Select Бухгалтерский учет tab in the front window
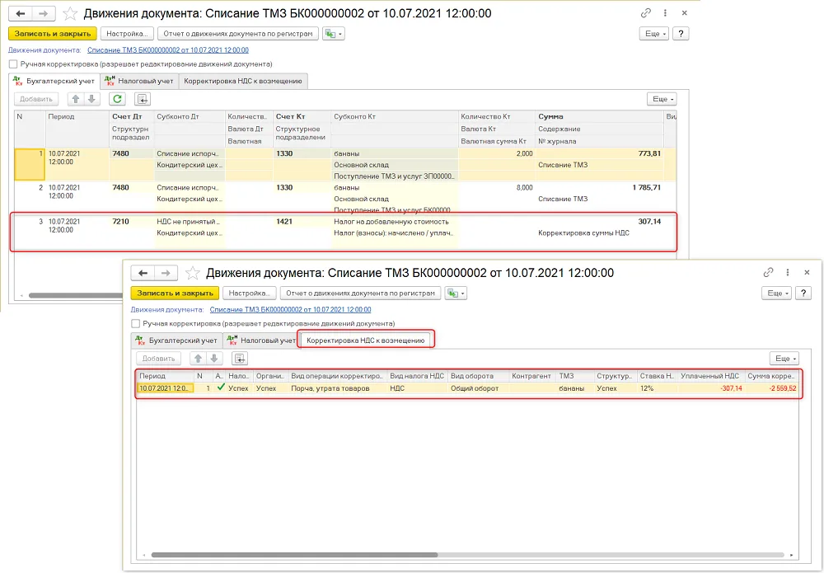The width and height of the screenshot is (824, 573). [x=176, y=341]
